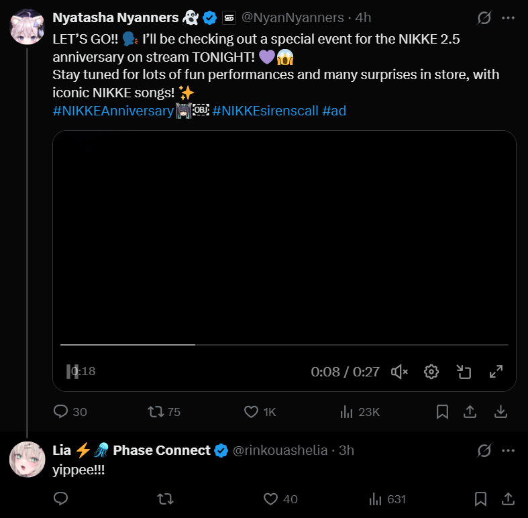Click the Grok icon on Nyanners' tweet

[x=483, y=17]
